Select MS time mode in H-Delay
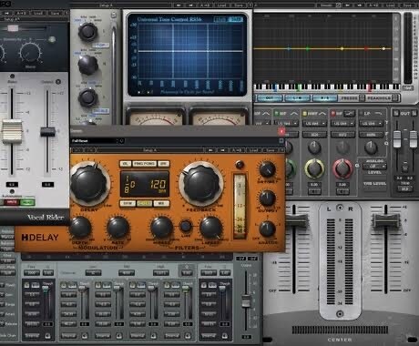419x346 pixels. (x=161, y=203)
